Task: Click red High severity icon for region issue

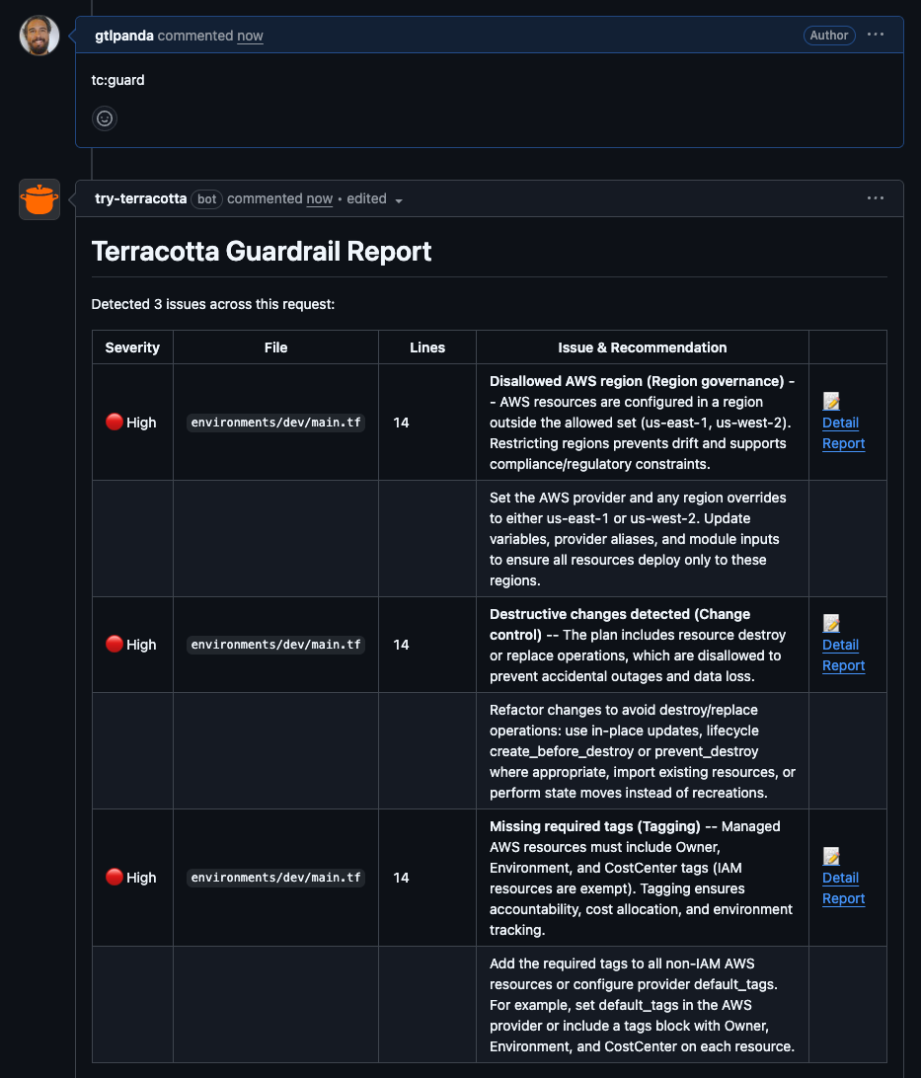Action: coord(115,423)
